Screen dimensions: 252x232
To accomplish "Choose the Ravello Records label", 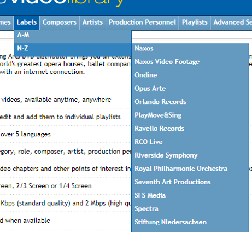I will (190, 129).
